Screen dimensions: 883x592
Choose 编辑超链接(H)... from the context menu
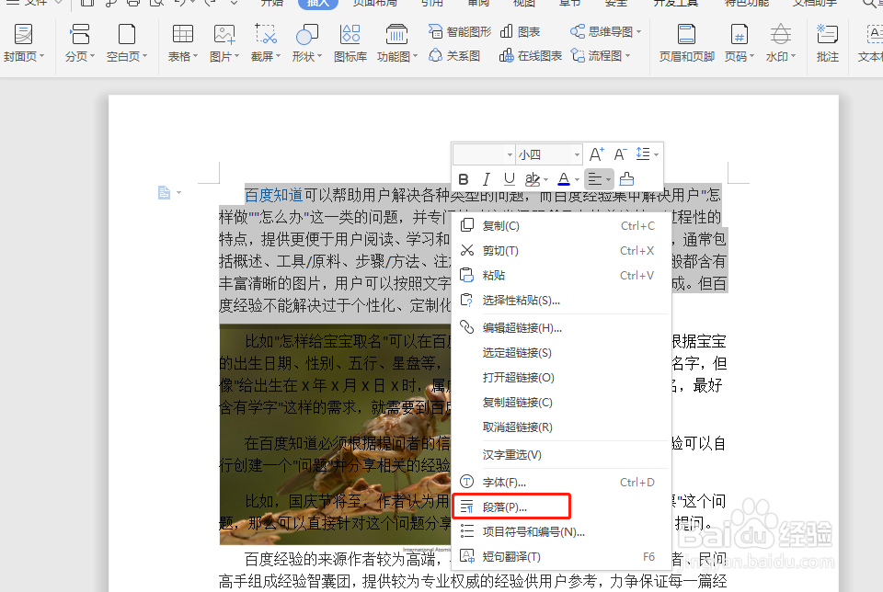point(561,327)
